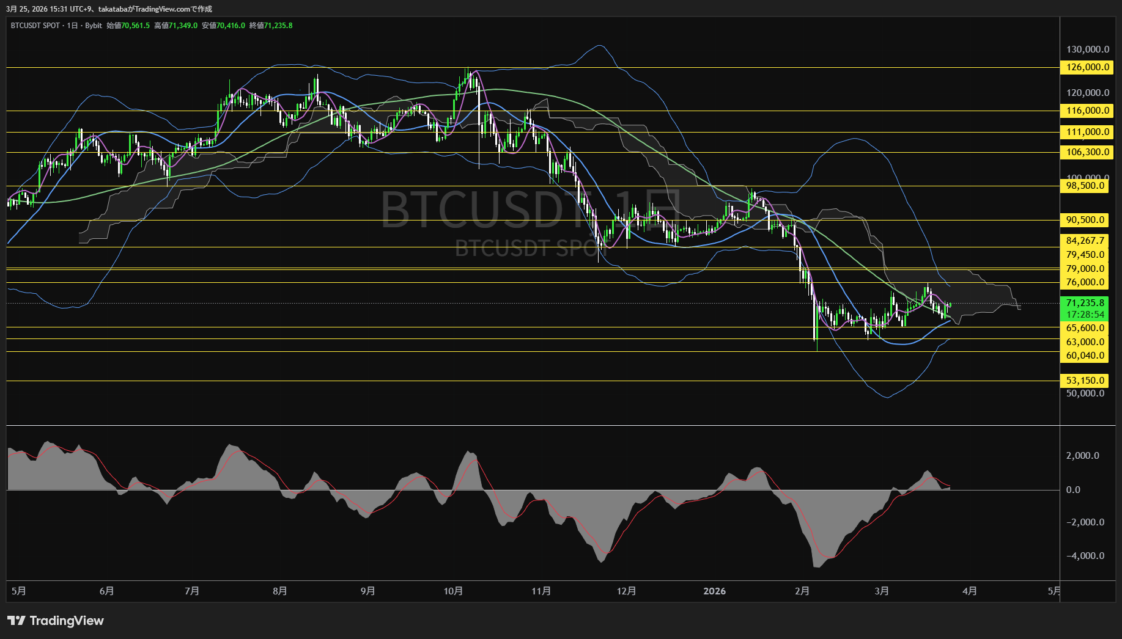Click the 130,000.0 price axis tick
Screen dimensions: 1122x639
[x=1087, y=49]
